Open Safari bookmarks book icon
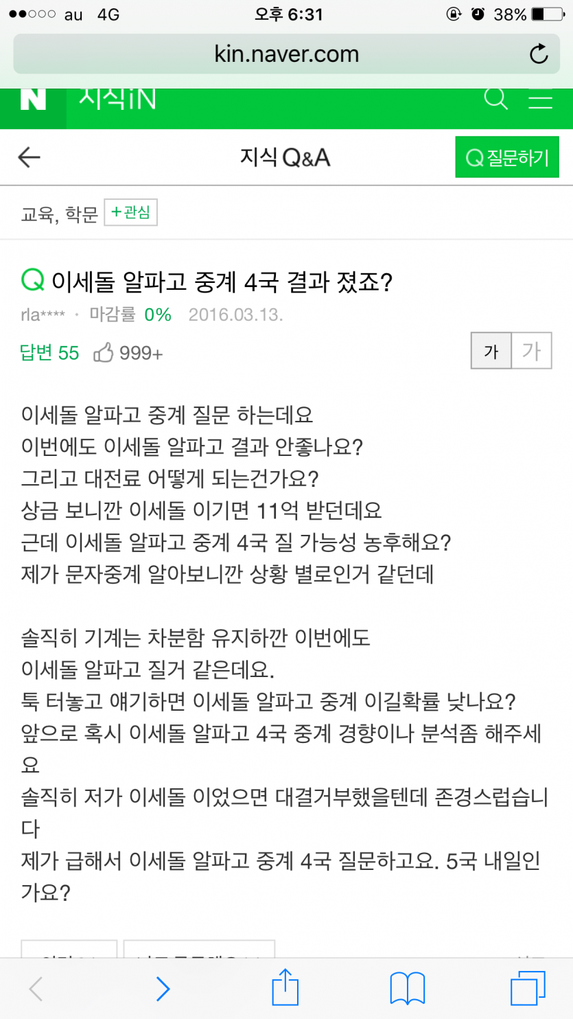The width and height of the screenshot is (573, 1019). pyautogui.click(x=408, y=989)
